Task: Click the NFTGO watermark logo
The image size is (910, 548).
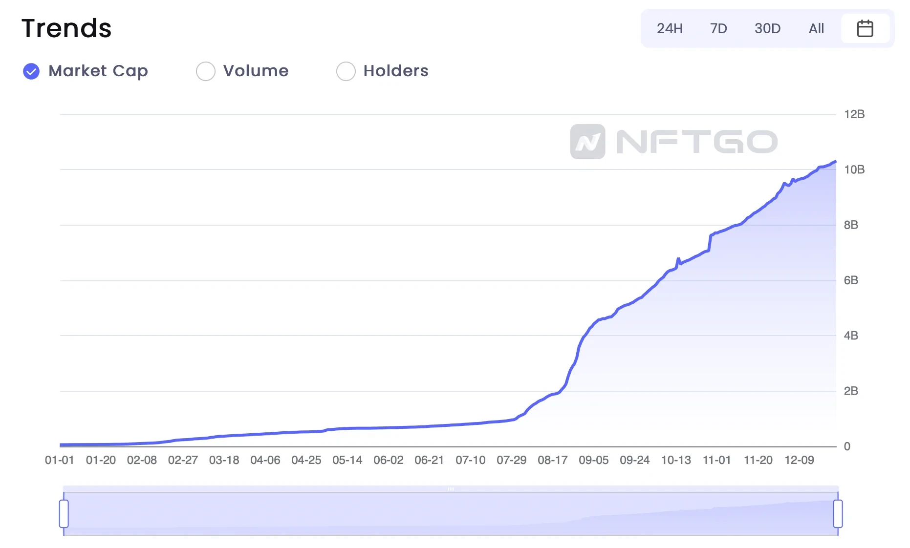Action: 673,142
